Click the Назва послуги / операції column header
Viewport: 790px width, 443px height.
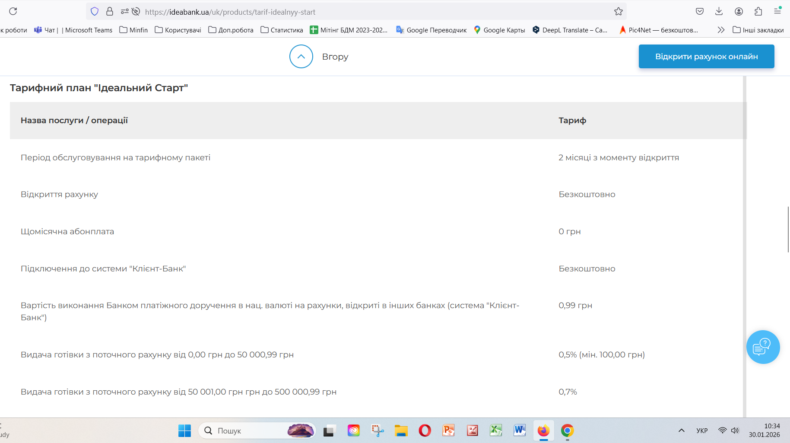[74, 121]
